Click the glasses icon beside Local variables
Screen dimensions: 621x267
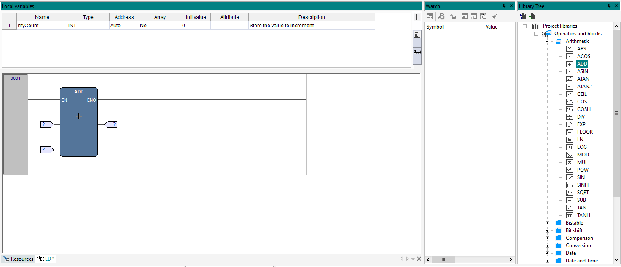coord(417,52)
